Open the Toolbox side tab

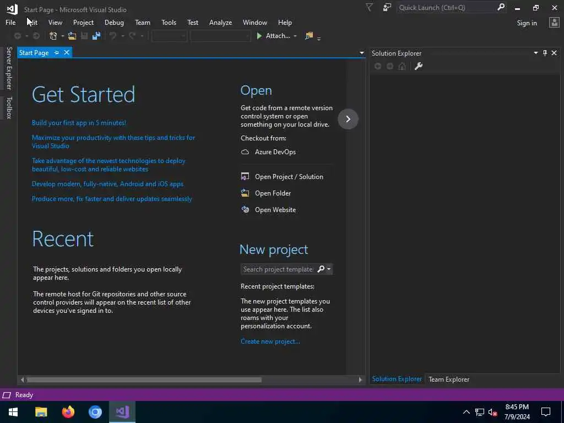[9, 107]
